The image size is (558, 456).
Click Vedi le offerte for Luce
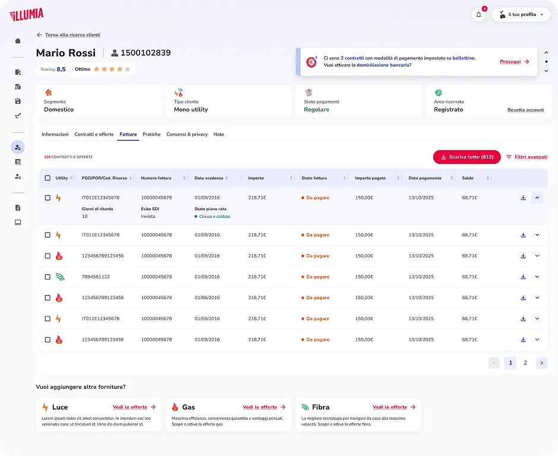pyautogui.click(x=134, y=407)
